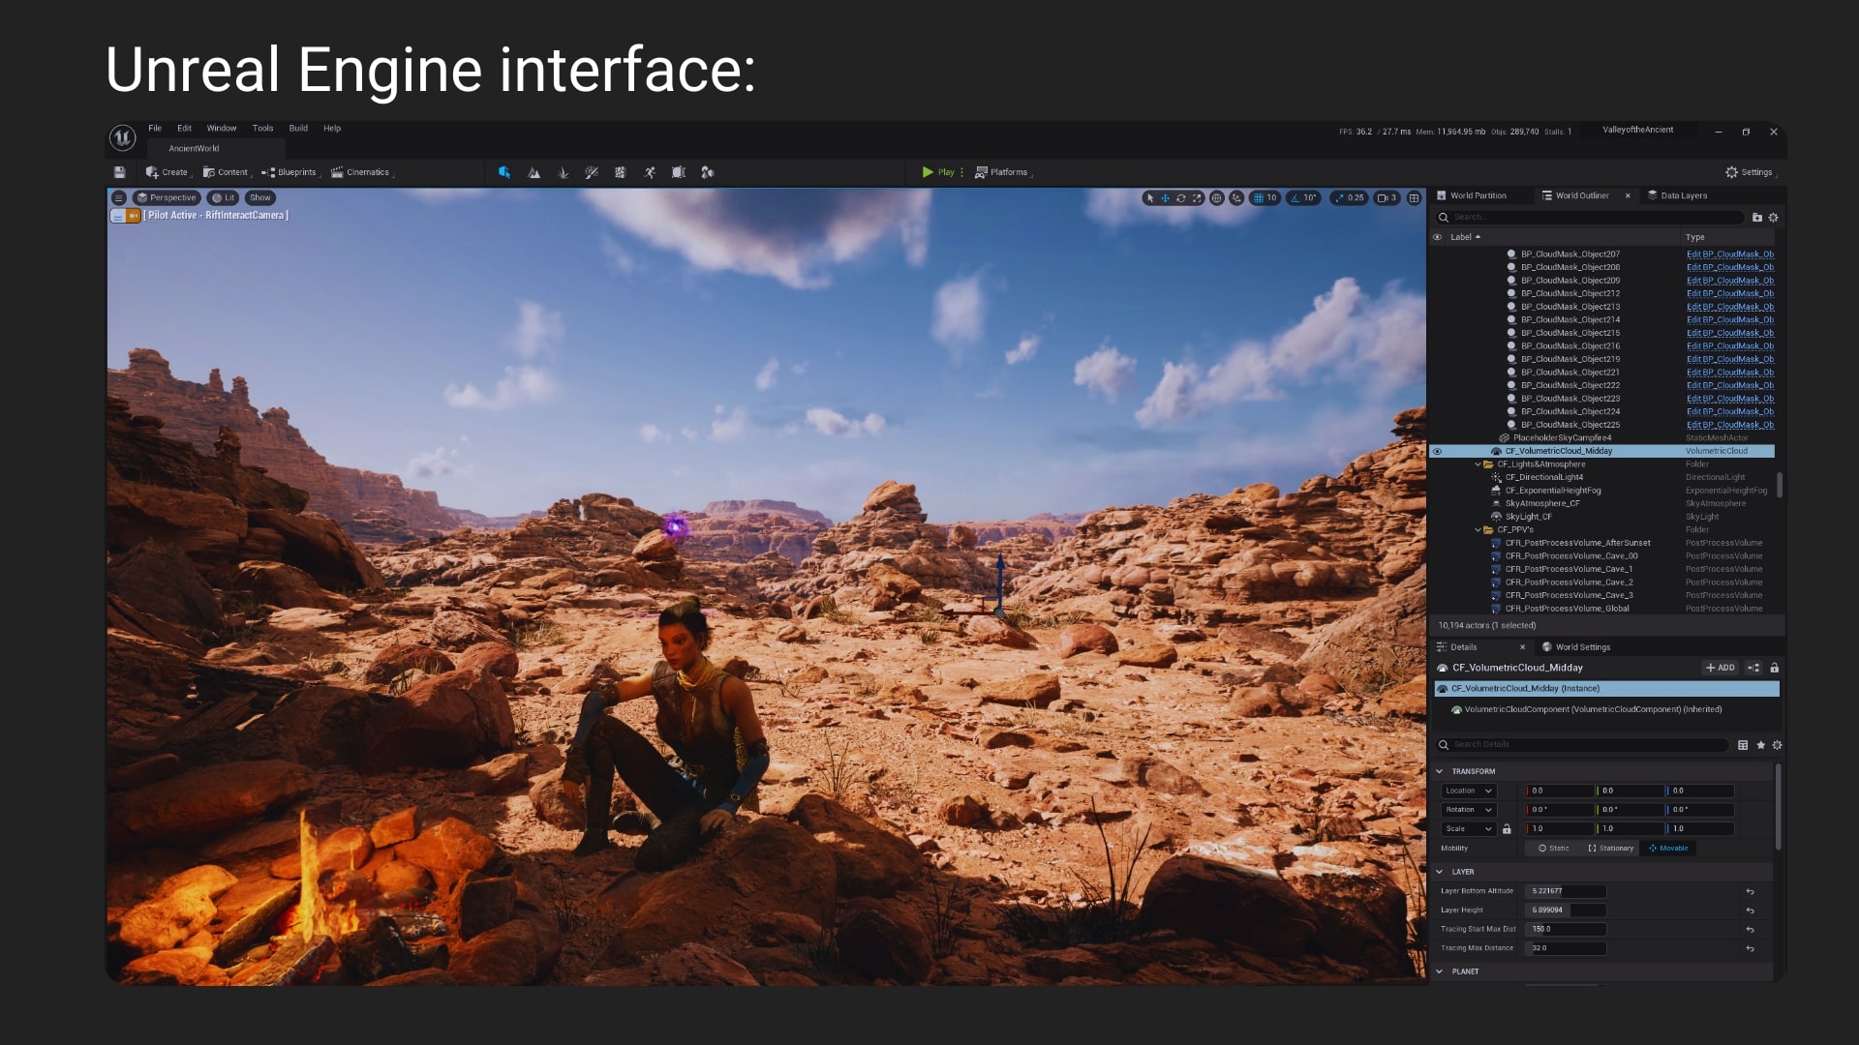The image size is (1859, 1045).
Task: Open Animation mode running figure icon
Action: (650, 172)
